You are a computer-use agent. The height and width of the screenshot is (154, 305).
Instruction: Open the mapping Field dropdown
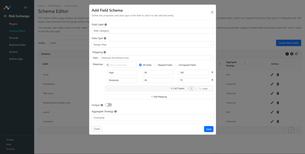(156, 58)
